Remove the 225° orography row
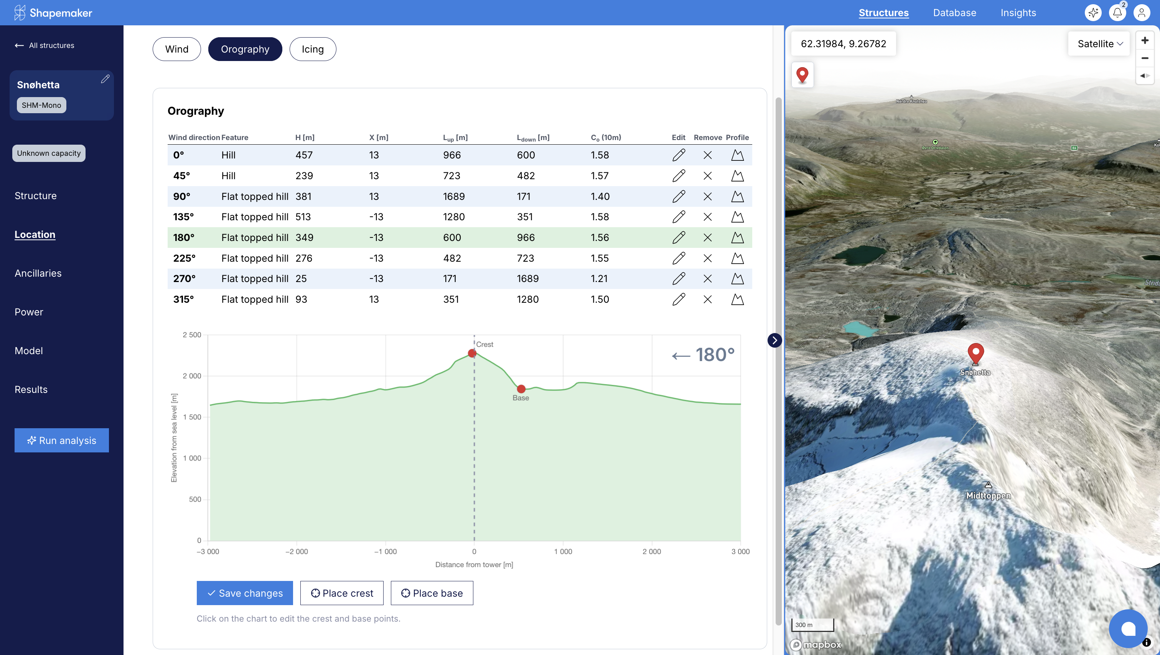Screen dimensions: 1160x655 707,258
